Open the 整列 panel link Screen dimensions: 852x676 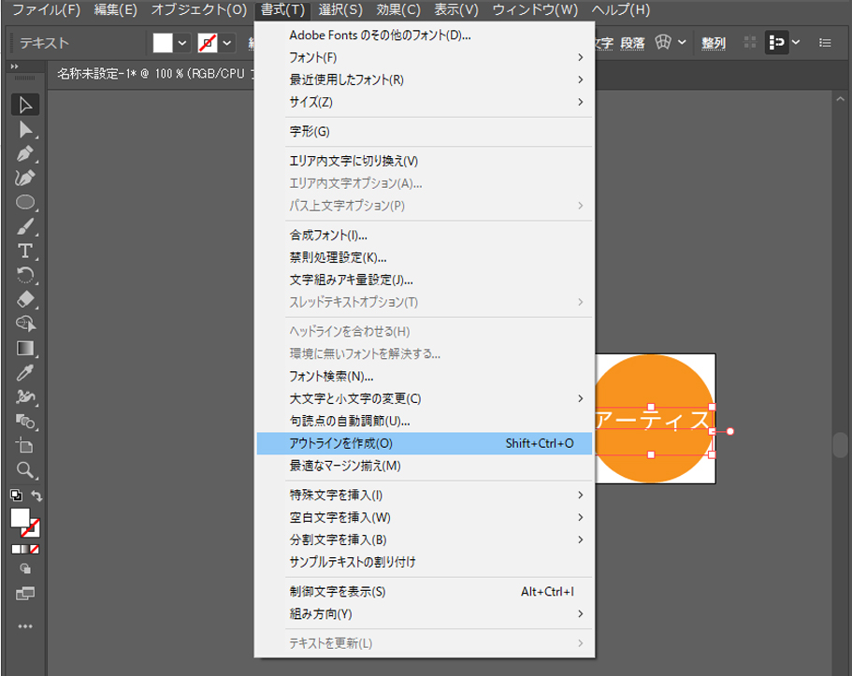tap(714, 43)
